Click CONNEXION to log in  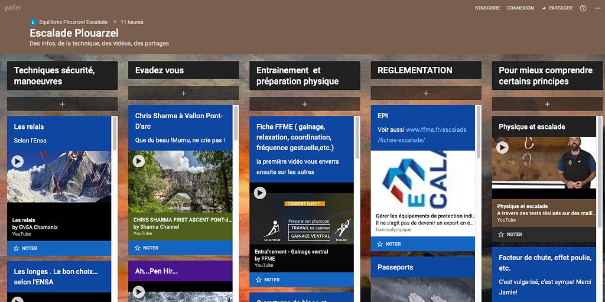click(x=520, y=8)
